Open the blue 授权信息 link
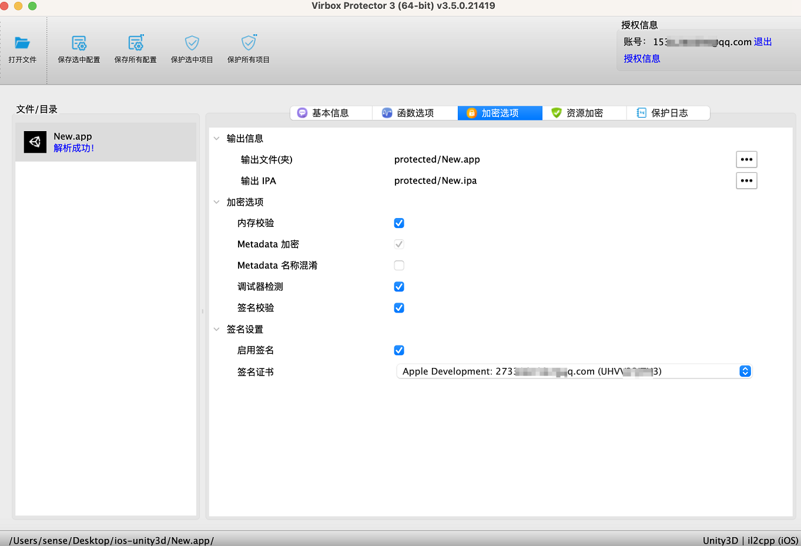The image size is (801, 546). pyautogui.click(x=642, y=59)
